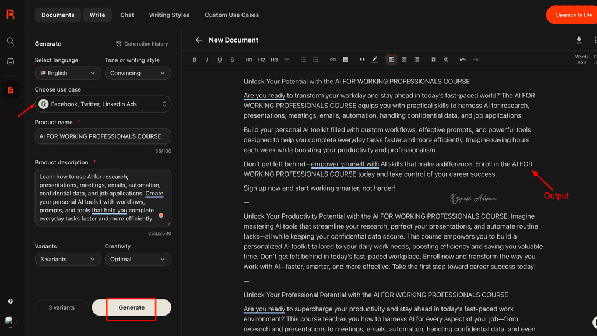The height and width of the screenshot is (336, 597).
Task: Align text center
Action: [404, 60]
